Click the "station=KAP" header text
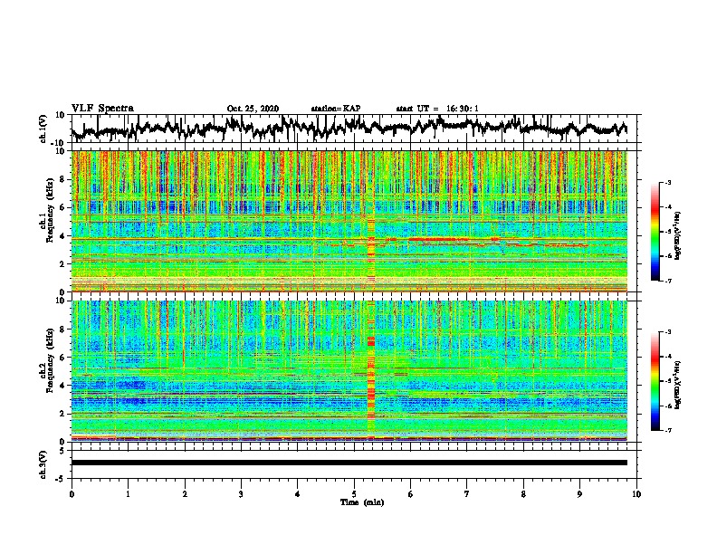This screenshot has width=717, height=554. (336, 109)
